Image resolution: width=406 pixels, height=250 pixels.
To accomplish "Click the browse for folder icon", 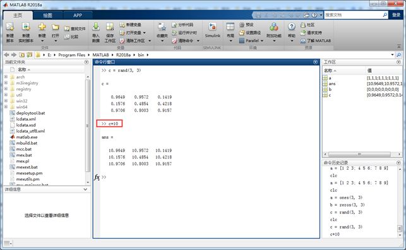I will tap(30, 55).
